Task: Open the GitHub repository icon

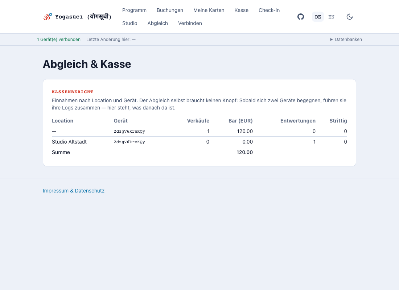Action: tap(301, 17)
